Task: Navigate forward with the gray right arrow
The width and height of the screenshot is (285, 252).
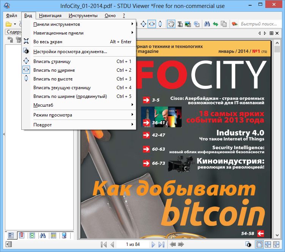Action: tap(181, 244)
